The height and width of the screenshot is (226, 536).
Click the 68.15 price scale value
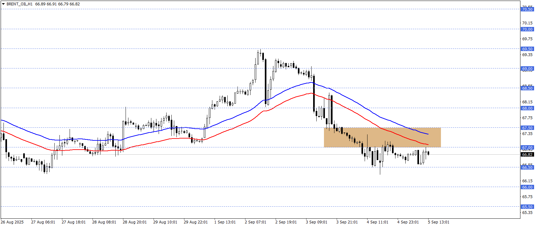(x=527, y=102)
